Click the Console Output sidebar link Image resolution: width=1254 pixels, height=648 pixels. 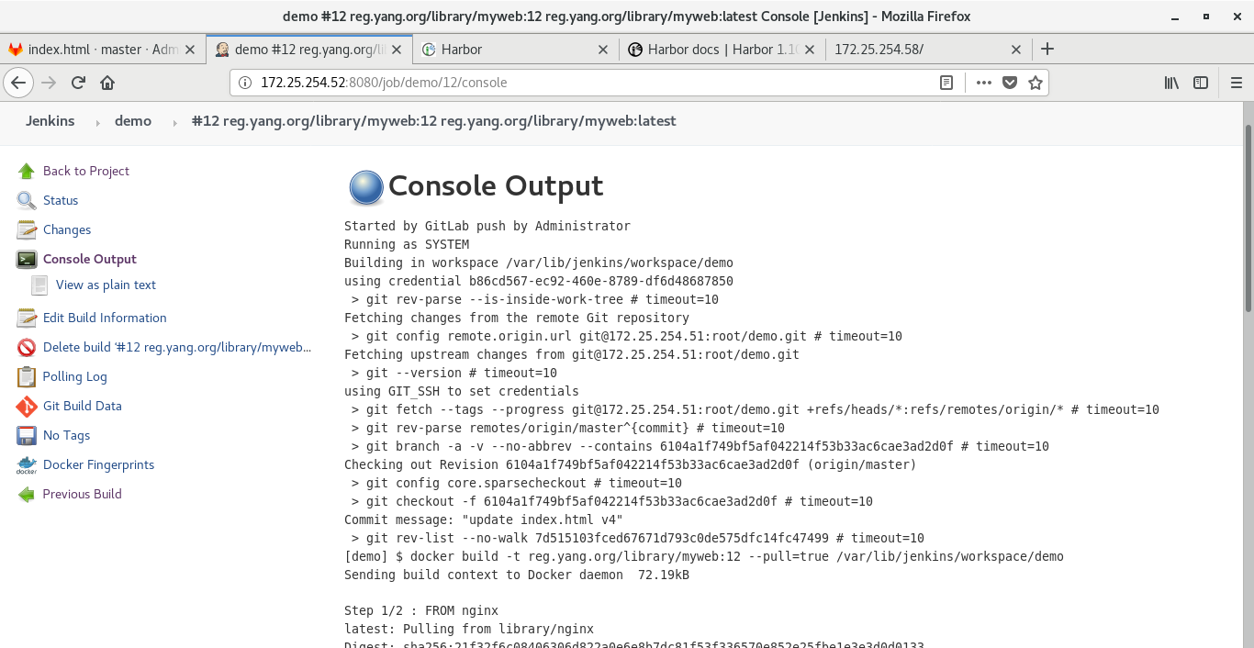tap(90, 259)
